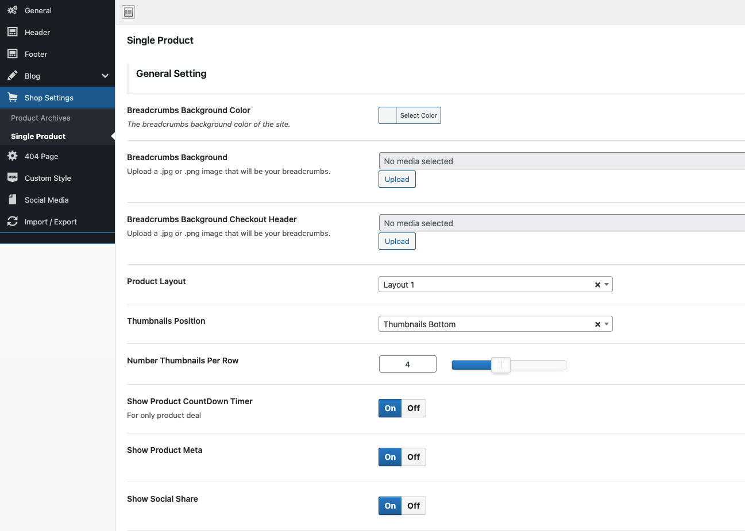Turn off Show Product Meta
The image size is (745, 531).
click(414, 457)
